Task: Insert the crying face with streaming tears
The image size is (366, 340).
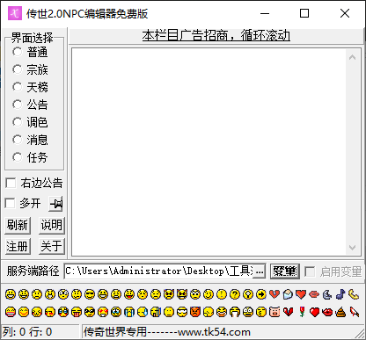Action: 129,312
